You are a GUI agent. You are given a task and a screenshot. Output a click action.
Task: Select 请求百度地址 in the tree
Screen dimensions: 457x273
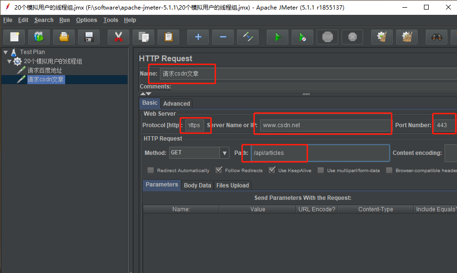[45, 70]
